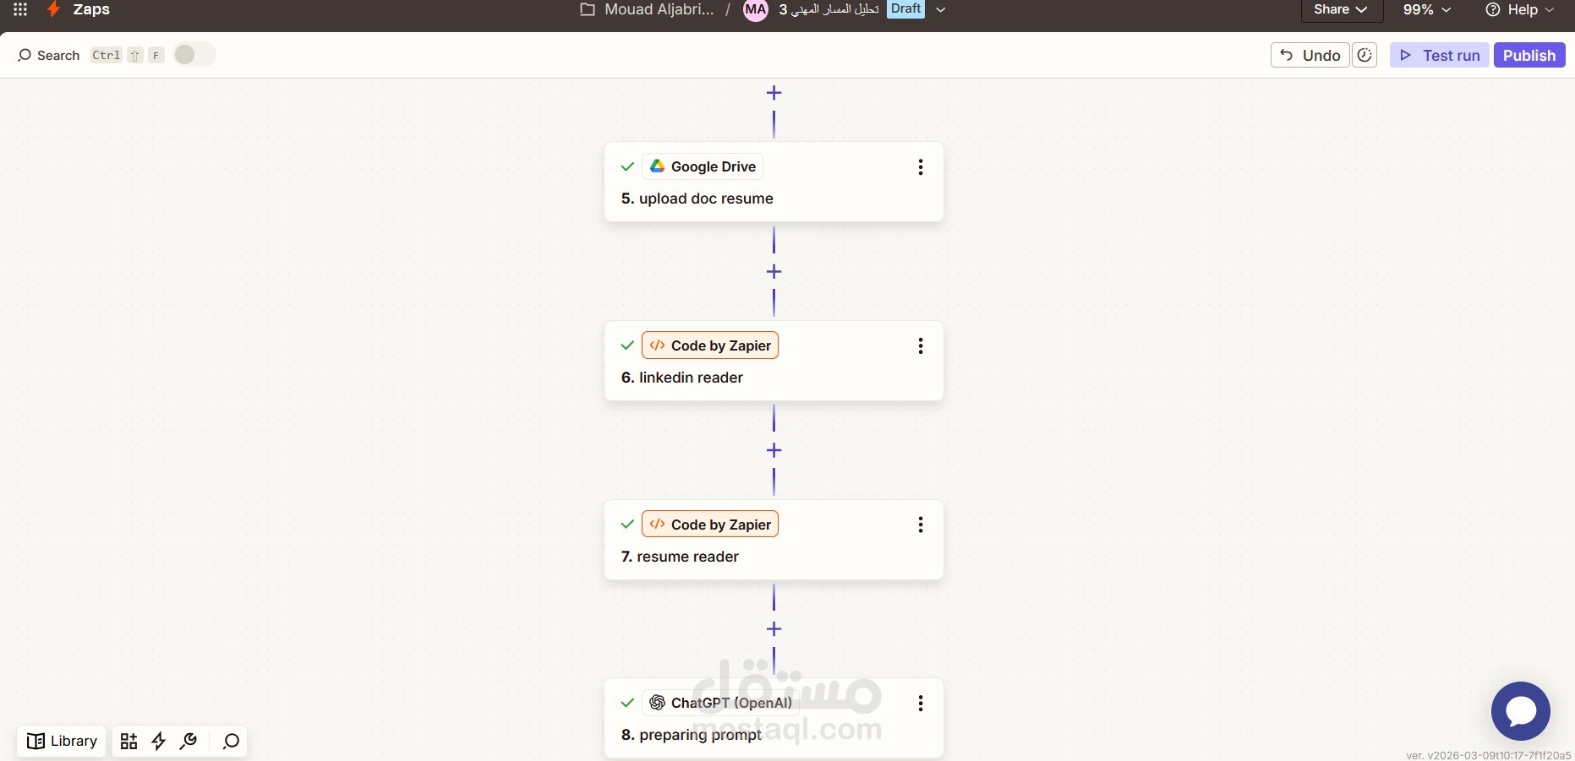Click the wrench tools icon in bottom toolbar
1575x761 pixels.
(x=188, y=742)
